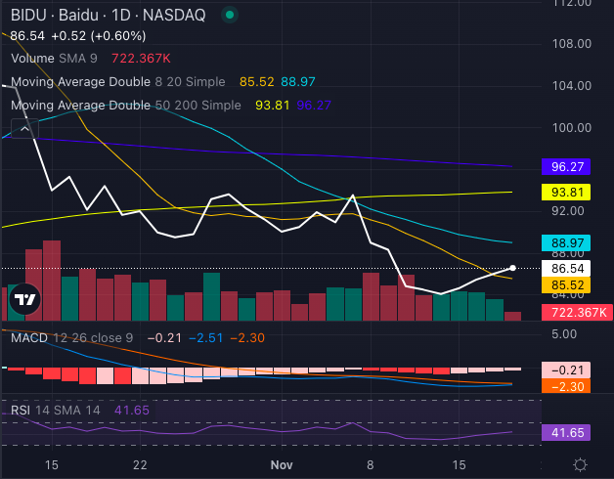Click the 22 date on time axis
Screen dimensions: 614x479
tap(142, 465)
